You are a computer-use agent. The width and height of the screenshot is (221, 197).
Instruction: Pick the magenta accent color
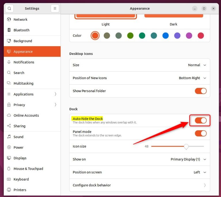189,36
